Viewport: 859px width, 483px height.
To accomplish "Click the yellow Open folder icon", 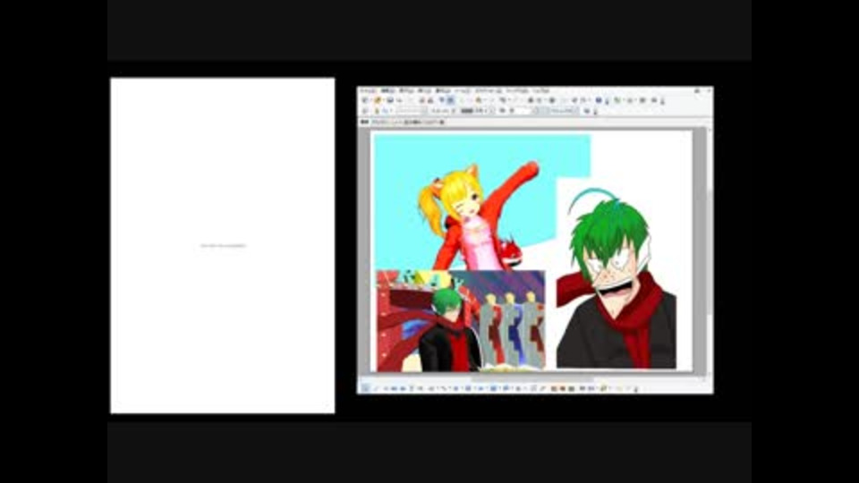I will (378, 100).
